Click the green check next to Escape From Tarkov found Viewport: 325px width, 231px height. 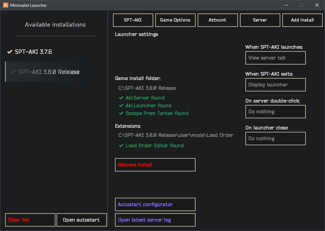(121, 113)
